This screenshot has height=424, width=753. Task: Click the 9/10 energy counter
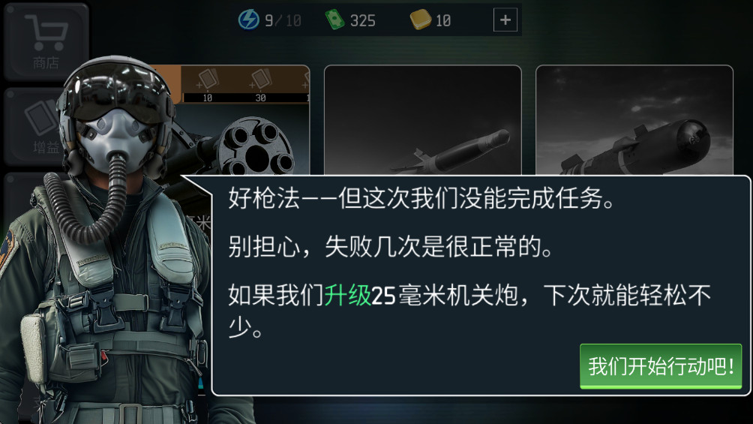[x=283, y=21]
